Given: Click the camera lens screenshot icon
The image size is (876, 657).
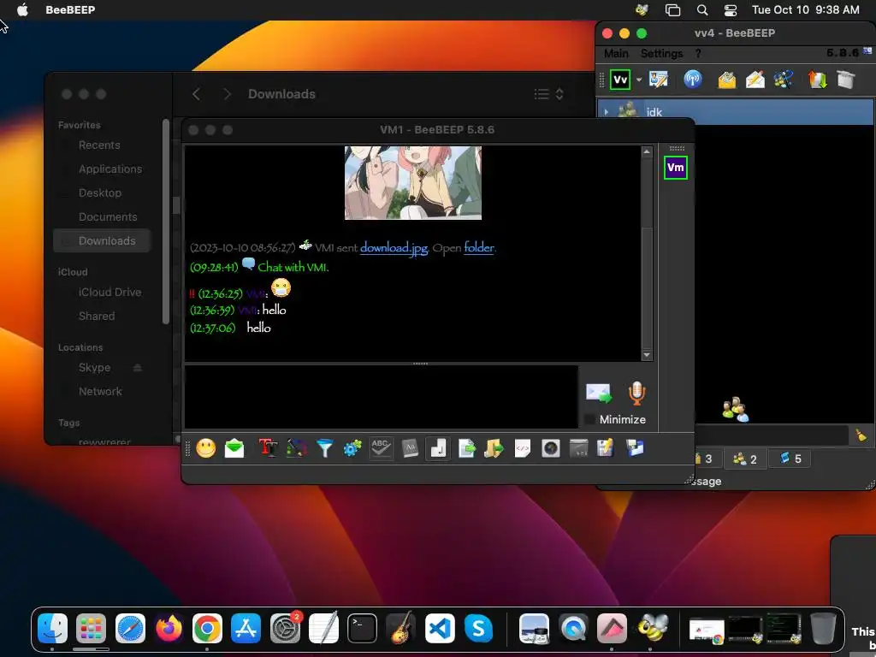Looking at the screenshot, I should point(550,448).
